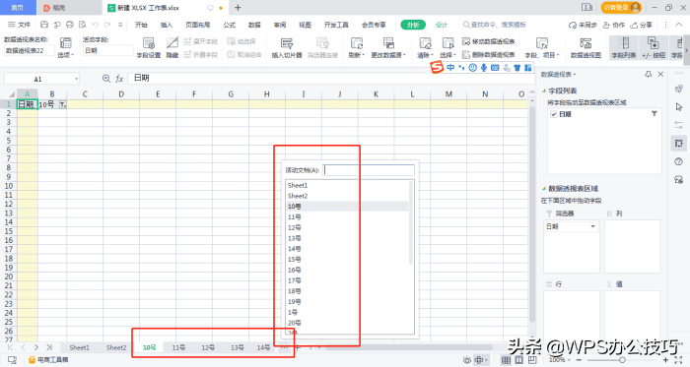Uncheck the 日期 field checkbox
Viewport: 690px width, 367px height.
(x=554, y=114)
